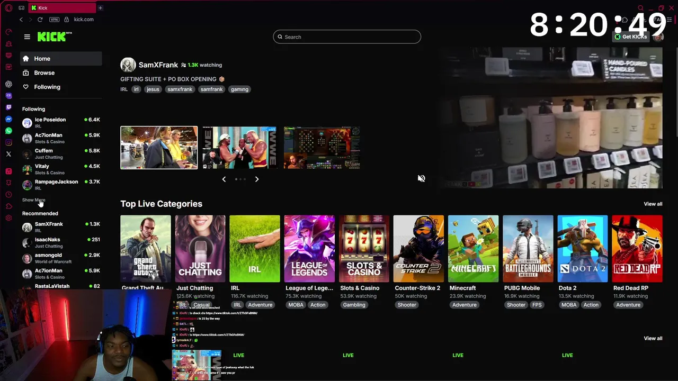Open Vitaly in the Following list
The image size is (678, 381).
[61, 169]
